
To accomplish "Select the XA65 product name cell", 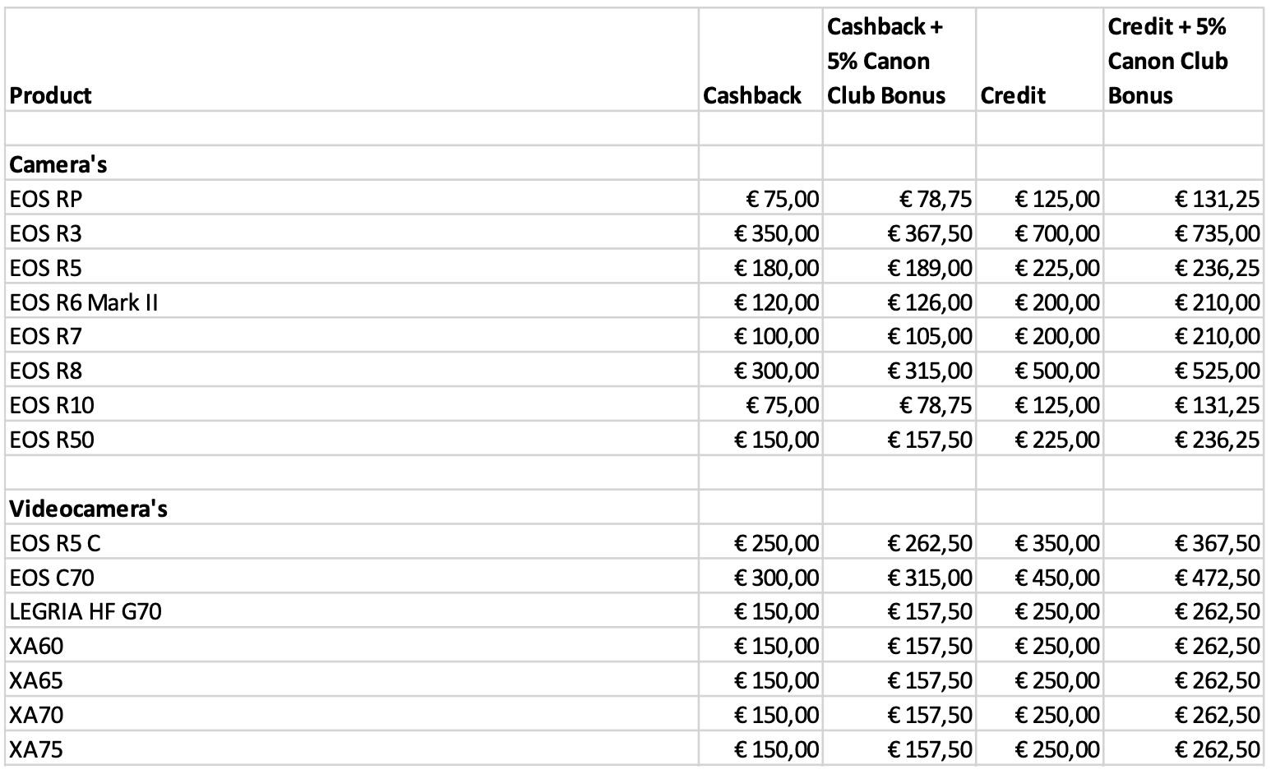I will pyautogui.click(x=36, y=680).
